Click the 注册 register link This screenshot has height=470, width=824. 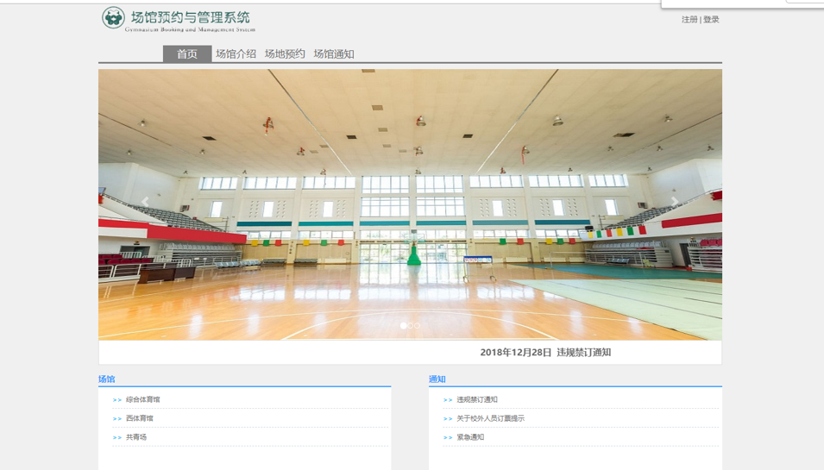689,20
